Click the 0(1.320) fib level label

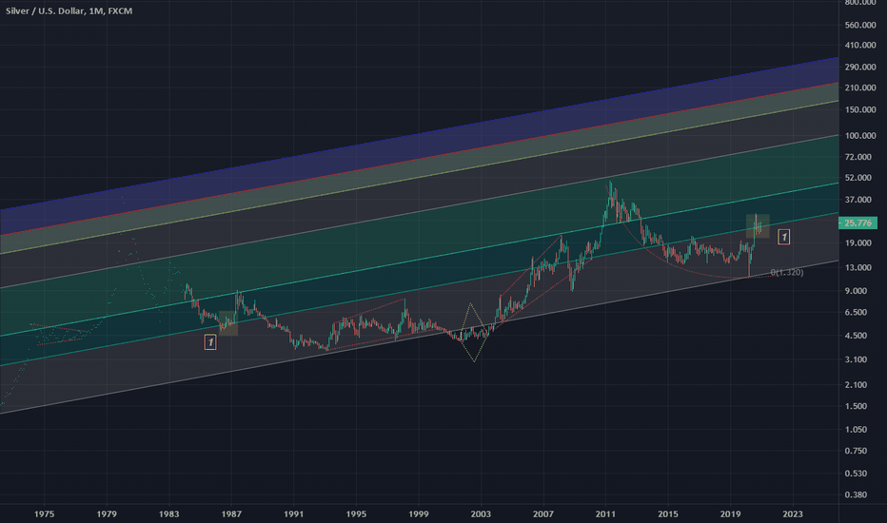coord(787,273)
